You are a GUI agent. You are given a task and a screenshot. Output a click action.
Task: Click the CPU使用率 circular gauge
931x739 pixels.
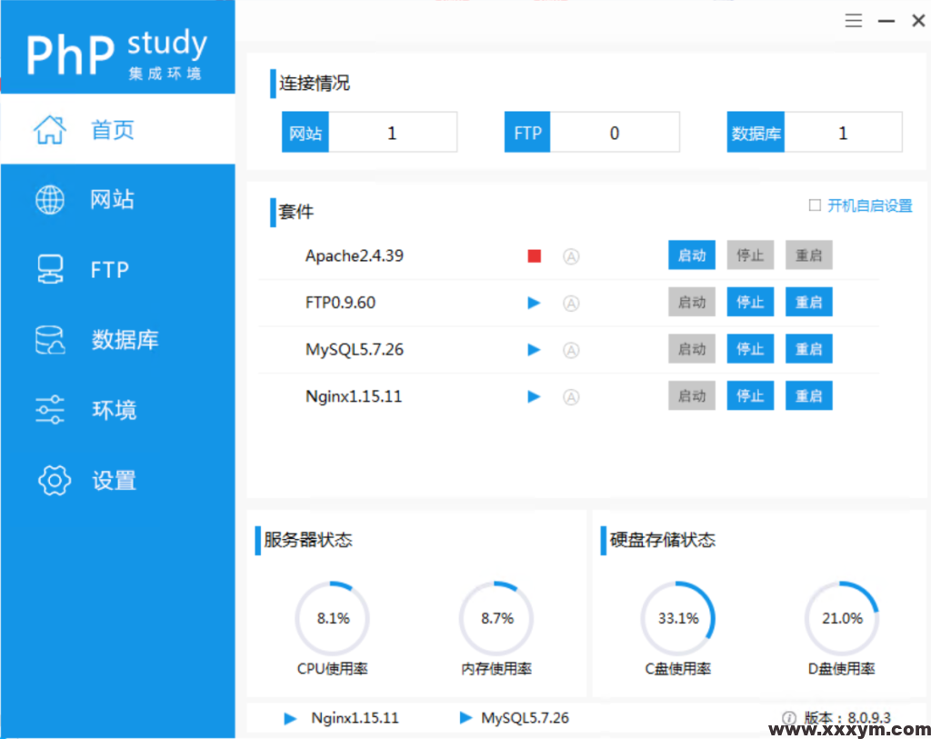pos(333,618)
